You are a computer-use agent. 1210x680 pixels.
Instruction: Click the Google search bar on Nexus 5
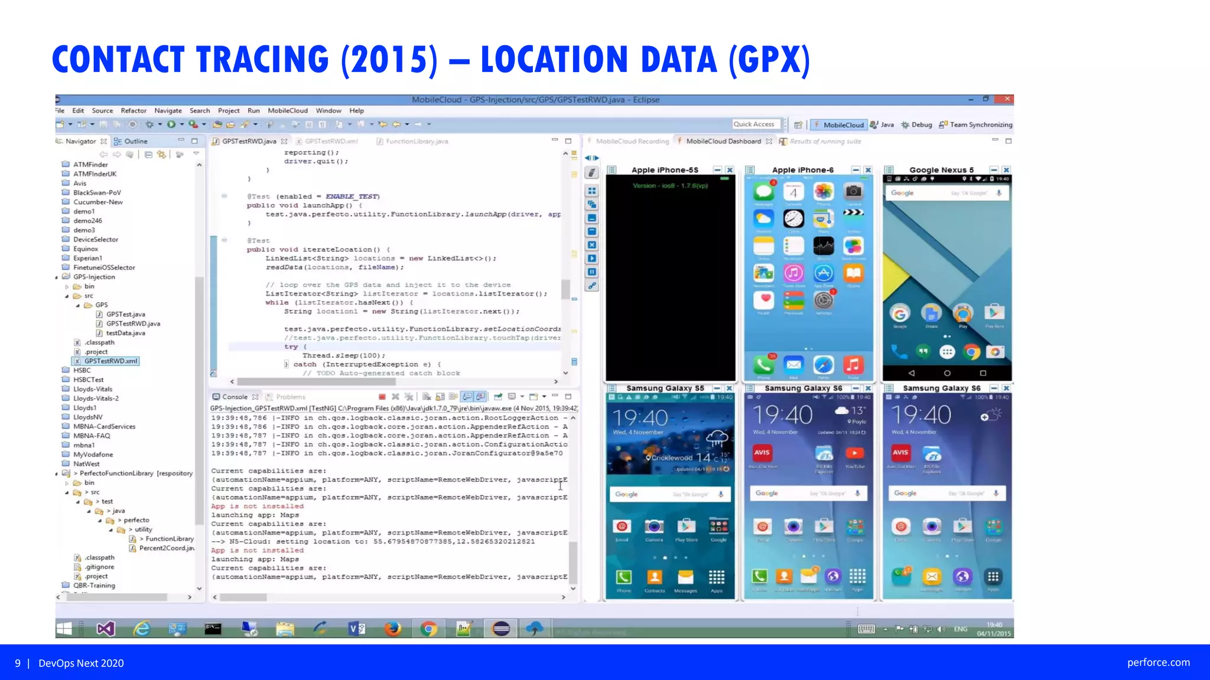(x=946, y=193)
